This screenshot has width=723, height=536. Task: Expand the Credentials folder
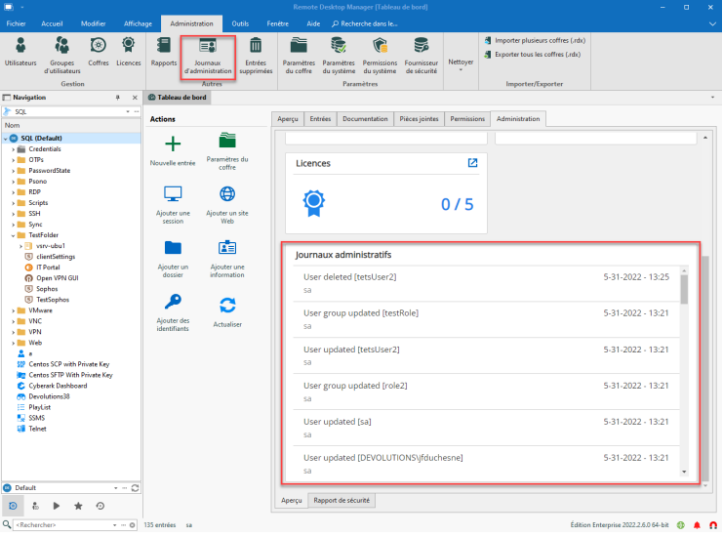(14, 148)
